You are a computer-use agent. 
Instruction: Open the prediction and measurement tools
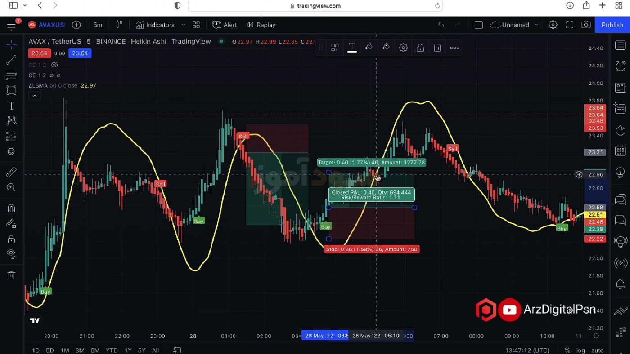[x=11, y=136]
